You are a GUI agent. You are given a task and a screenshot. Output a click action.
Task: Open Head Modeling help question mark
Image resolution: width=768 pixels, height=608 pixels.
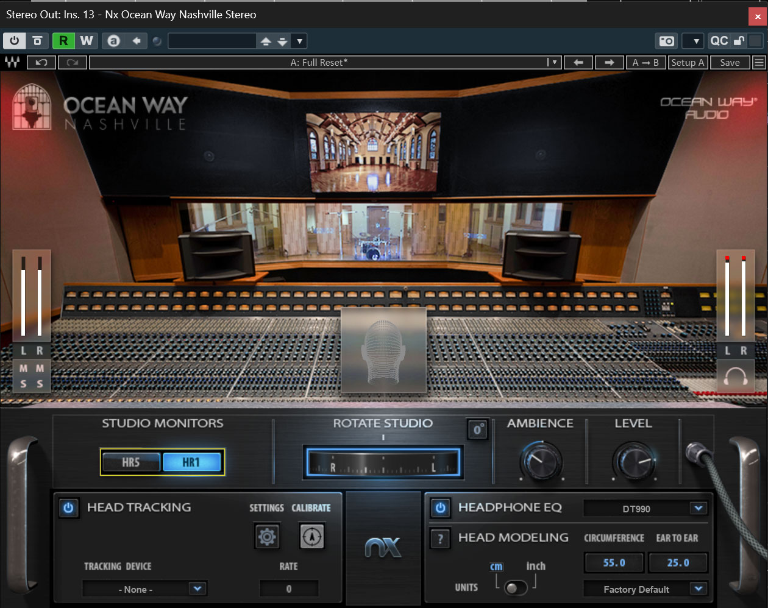click(440, 539)
